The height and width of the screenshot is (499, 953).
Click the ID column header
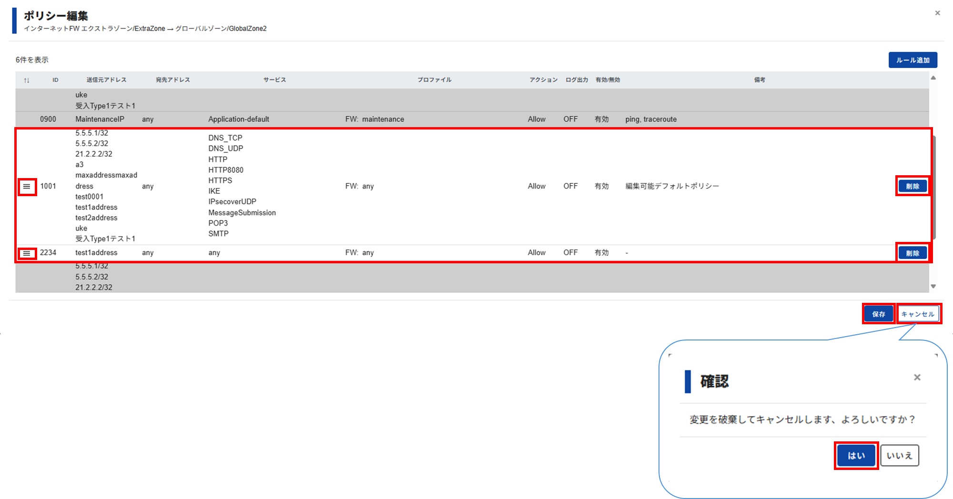[55, 80]
